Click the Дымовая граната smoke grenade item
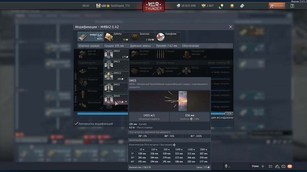 [x=142, y=54]
